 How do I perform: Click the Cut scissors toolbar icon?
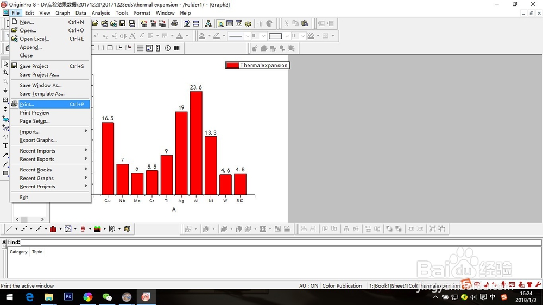coord(286,23)
